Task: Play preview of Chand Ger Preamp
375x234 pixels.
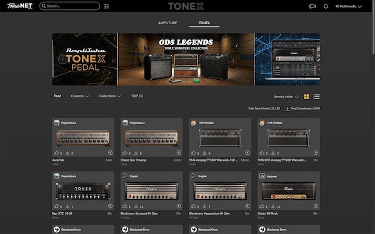Action: pyautogui.click(x=179, y=153)
